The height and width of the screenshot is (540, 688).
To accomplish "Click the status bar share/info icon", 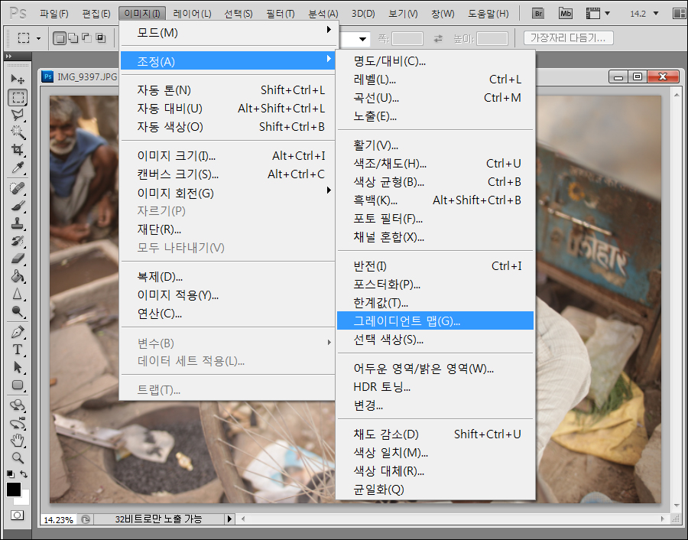I will pos(86,519).
